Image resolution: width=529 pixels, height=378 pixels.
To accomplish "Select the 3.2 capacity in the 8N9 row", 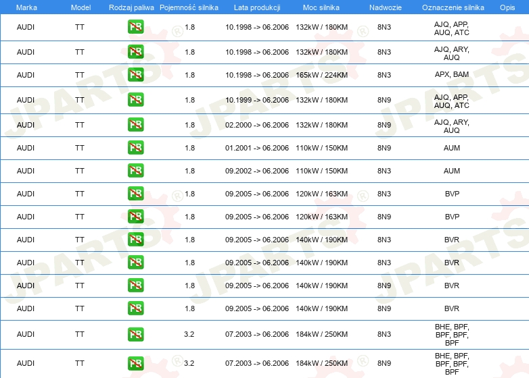I will (x=189, y=363).
